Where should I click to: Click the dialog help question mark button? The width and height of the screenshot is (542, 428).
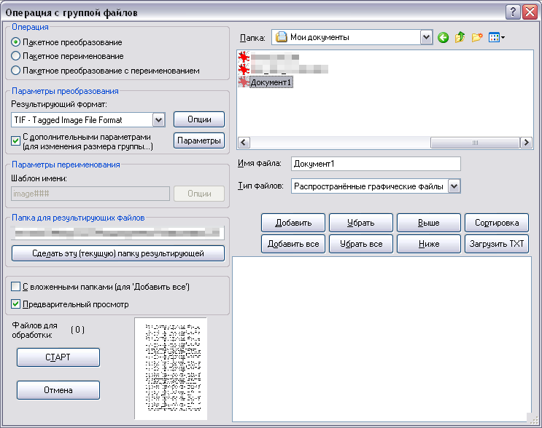[x=512, y=12]
